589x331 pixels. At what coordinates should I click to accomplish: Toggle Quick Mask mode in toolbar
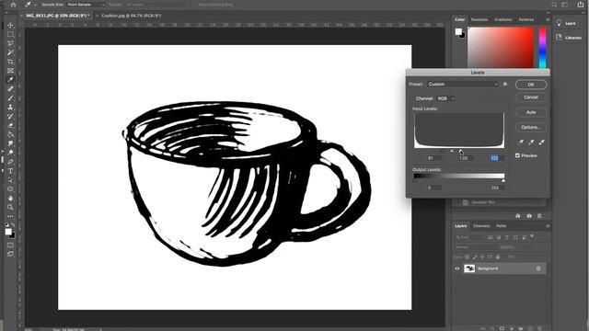pyautogui.click(x=10, y=245)
